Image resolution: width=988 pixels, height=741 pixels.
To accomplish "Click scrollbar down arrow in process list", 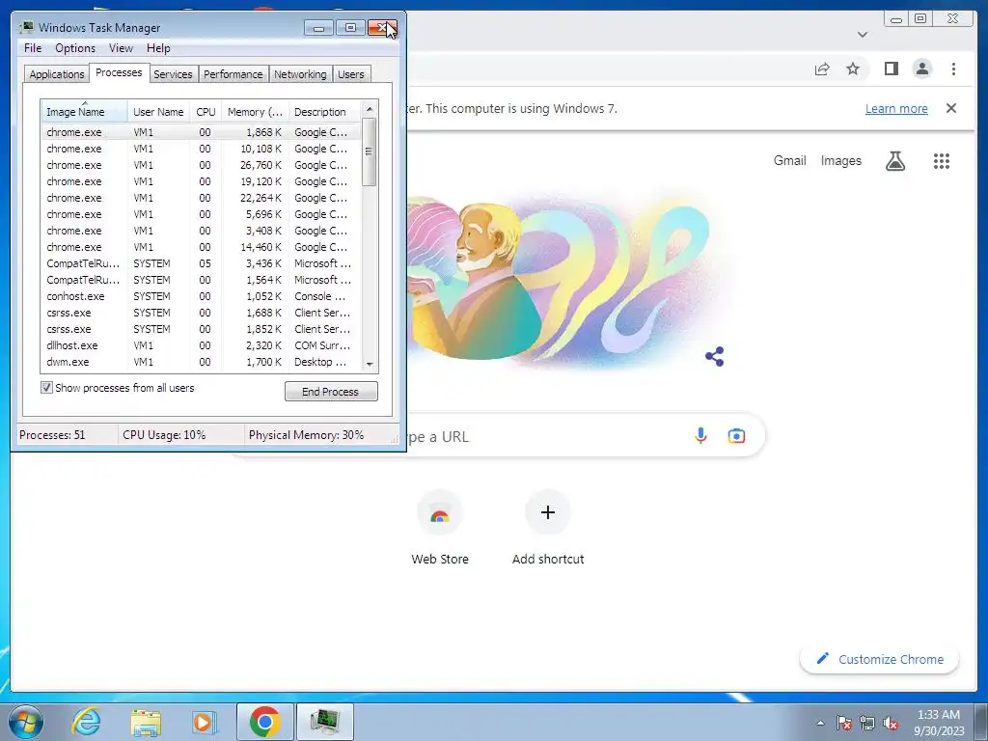I will (x=370, y=364).
